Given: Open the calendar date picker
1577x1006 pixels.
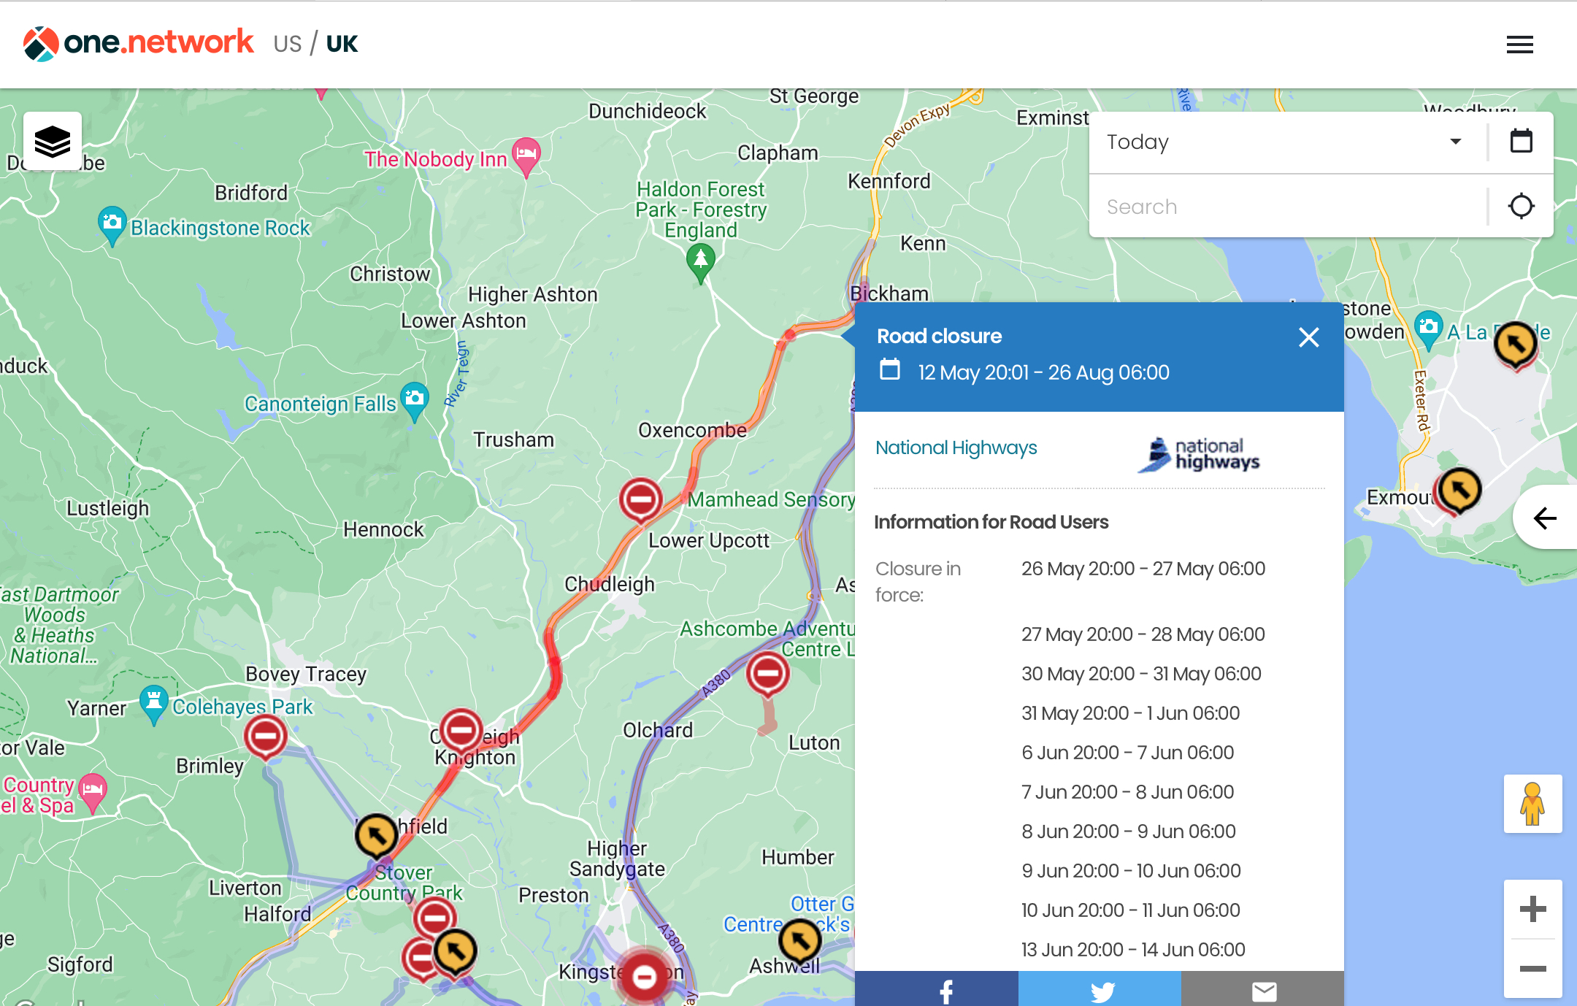Looking at the screenshot, I should click(1521, 141).
